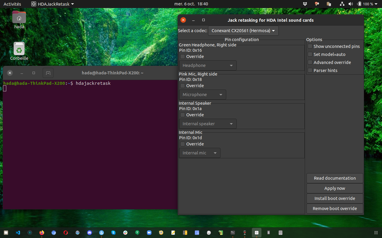Open the Activités overview
382x238 pixels.
tap(12, 4)
